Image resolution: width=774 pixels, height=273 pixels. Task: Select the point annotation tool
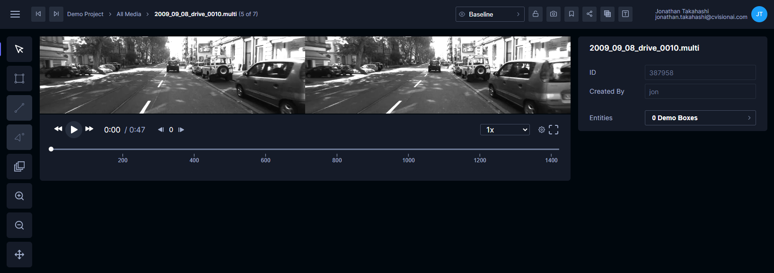pos(19,137)
